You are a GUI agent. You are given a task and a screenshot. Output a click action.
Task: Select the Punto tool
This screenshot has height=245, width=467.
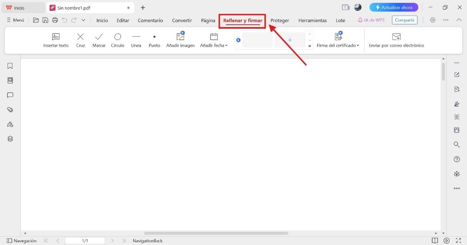[154, 40]
